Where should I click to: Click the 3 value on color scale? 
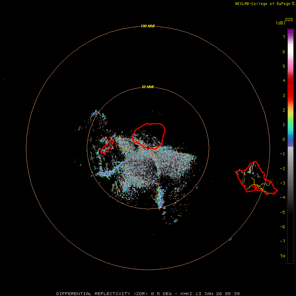pos(284,95)
